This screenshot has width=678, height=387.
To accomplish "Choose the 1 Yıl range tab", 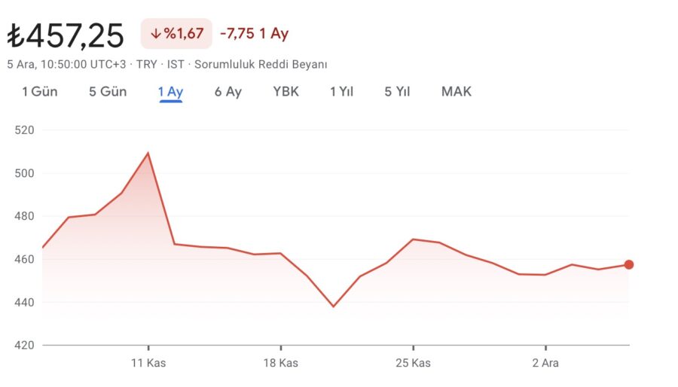I will 341,92.
